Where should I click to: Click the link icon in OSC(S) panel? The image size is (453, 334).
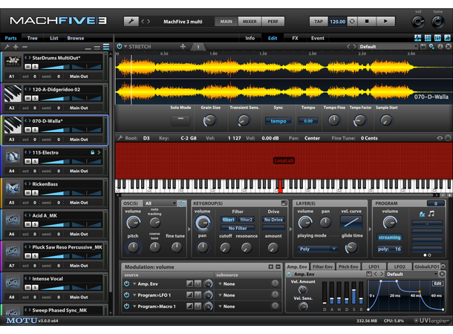point(182,203)
